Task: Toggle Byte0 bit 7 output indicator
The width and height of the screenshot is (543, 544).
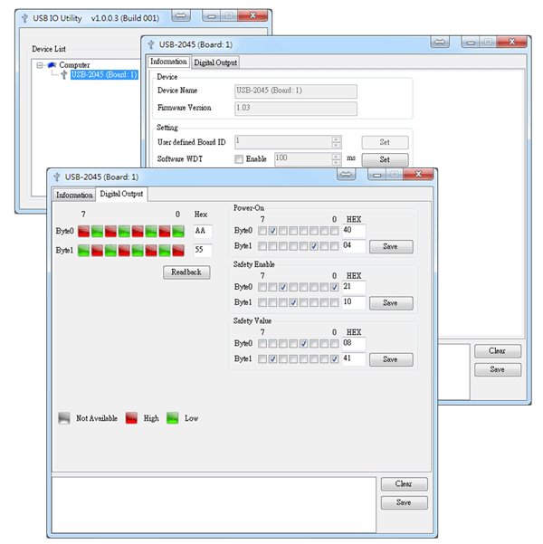Action: coord(83,232)
